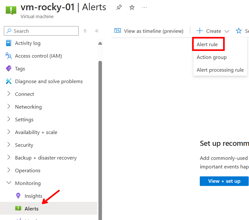Click the View + set up button
This screenshot has width=249, height=220.
pos(224,181)
